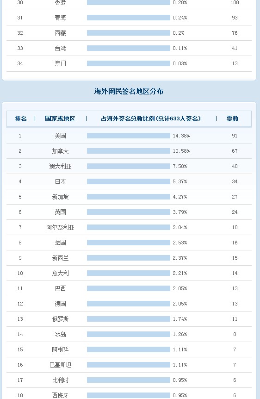
Task: Click the 排名 column header
Action: point(21,118)
